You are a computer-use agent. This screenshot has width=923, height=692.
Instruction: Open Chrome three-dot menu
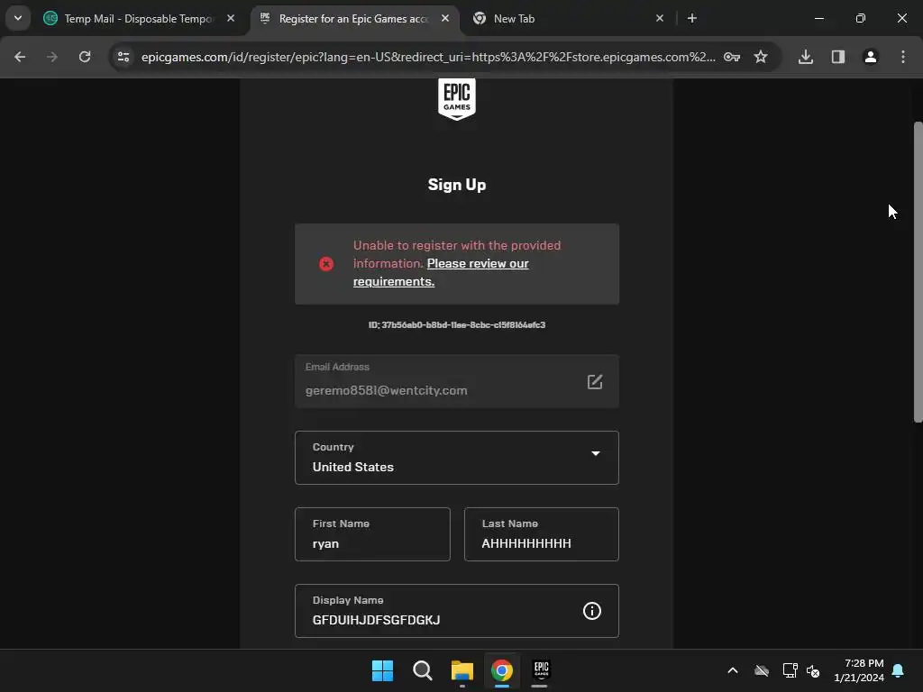point(903,57)
